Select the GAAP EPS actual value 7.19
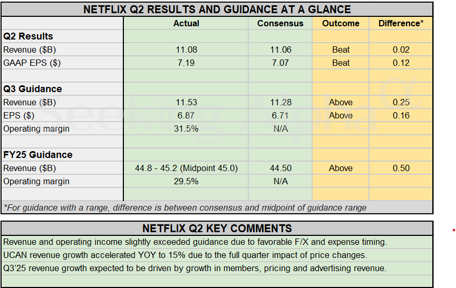The width and height of the screenshot is (456, 288). tap(186, 63)
